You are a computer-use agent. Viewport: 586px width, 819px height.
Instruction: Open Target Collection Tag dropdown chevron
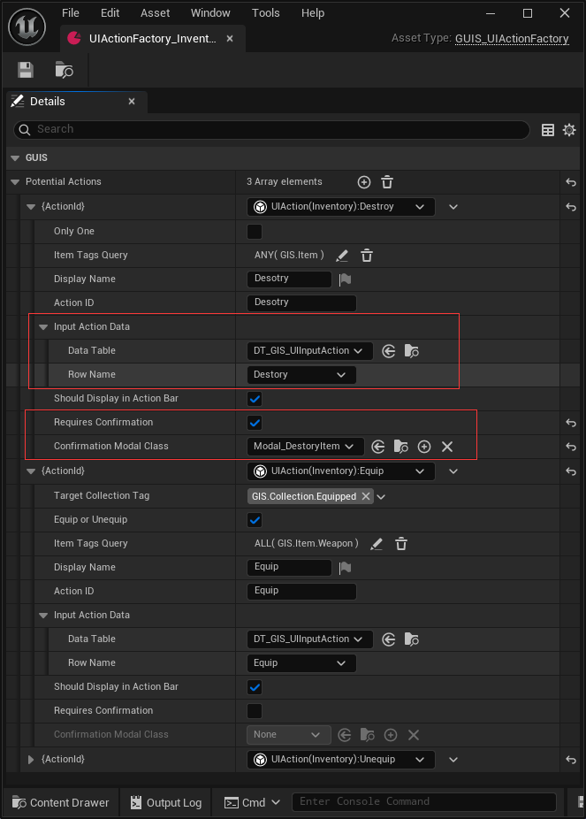coord(381,497)
